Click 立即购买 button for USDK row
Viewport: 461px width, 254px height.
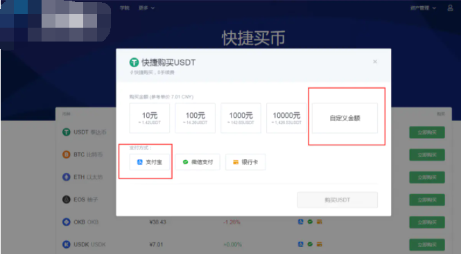427,244
